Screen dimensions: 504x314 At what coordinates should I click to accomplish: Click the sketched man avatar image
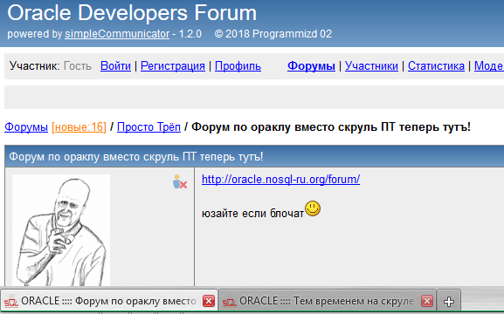point(61,230)
